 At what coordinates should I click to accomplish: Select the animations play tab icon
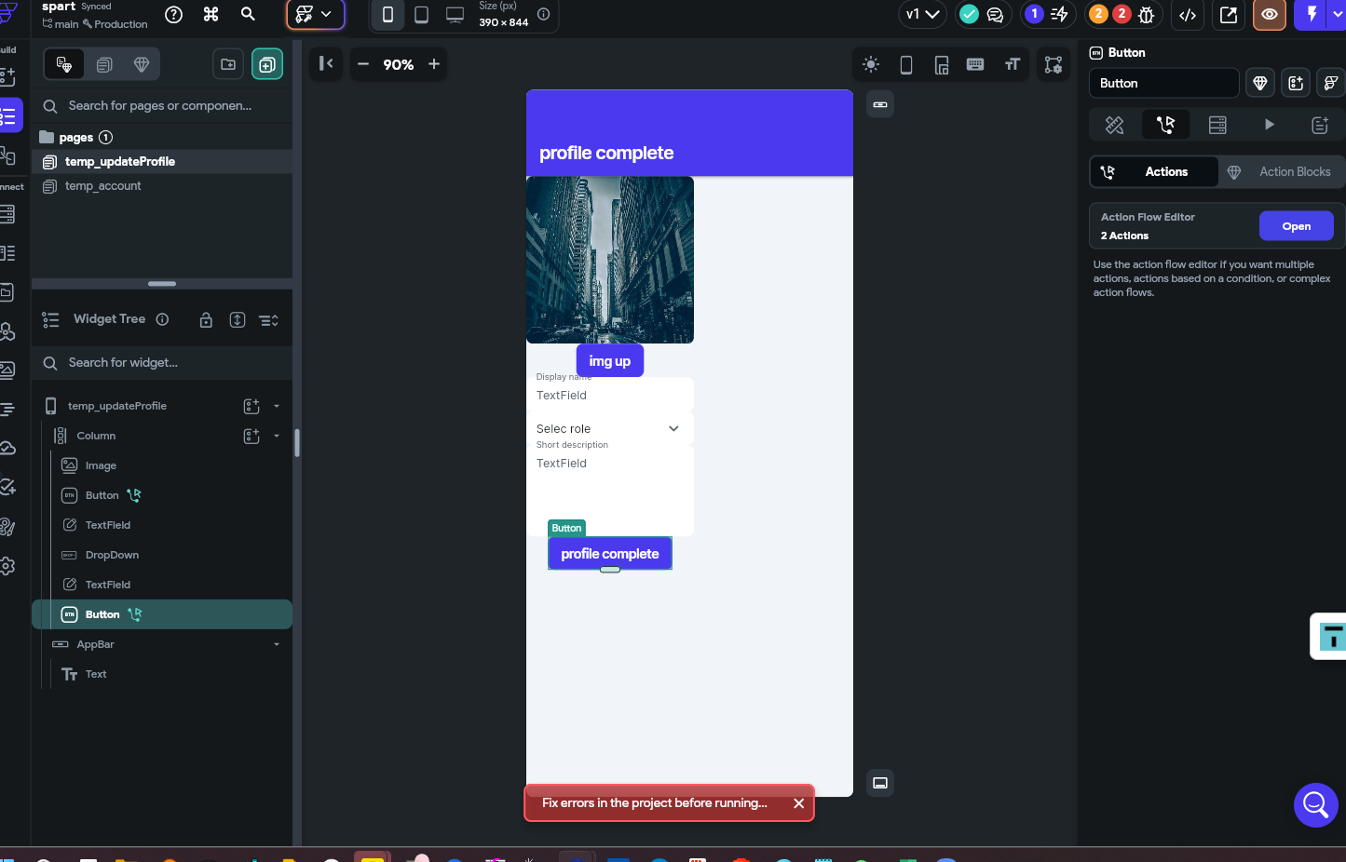coord(1269,125)
